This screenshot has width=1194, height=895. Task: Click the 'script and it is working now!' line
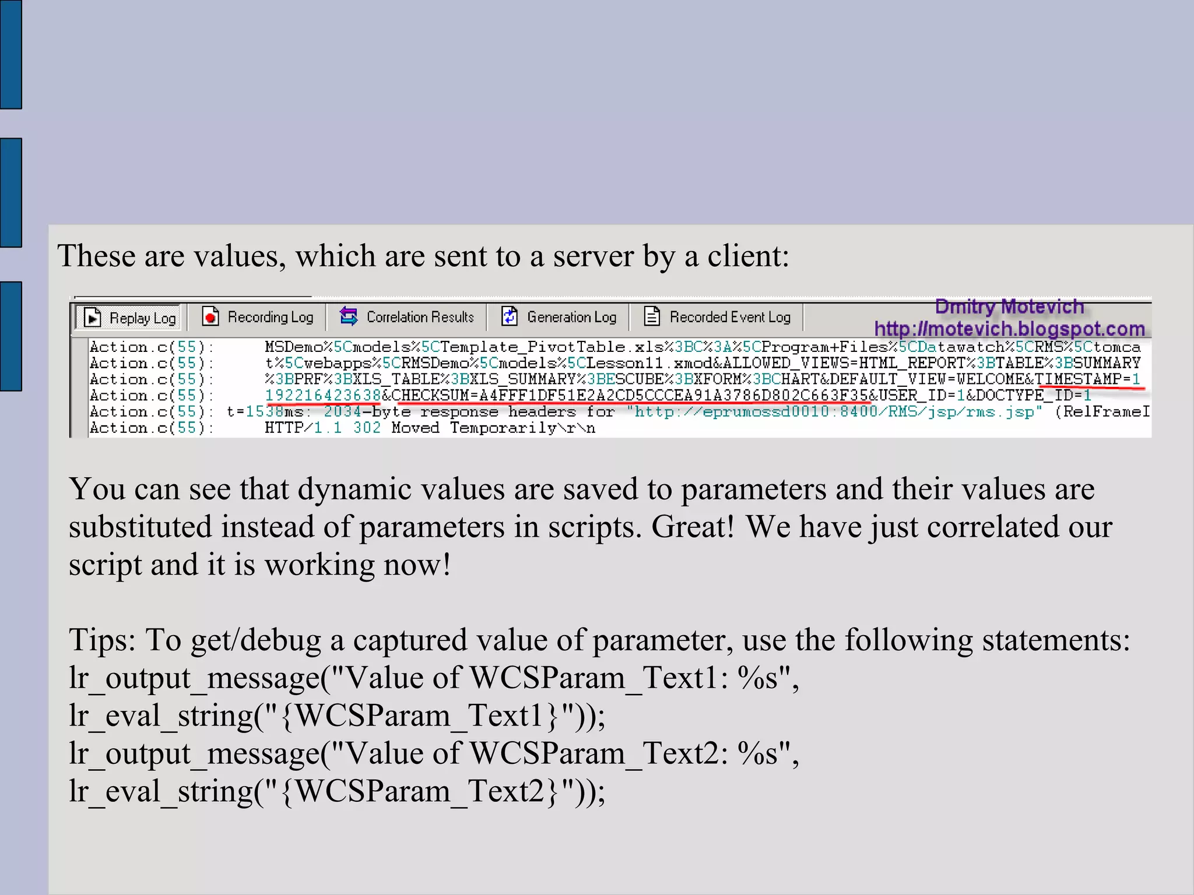click(x=260, y=565)
